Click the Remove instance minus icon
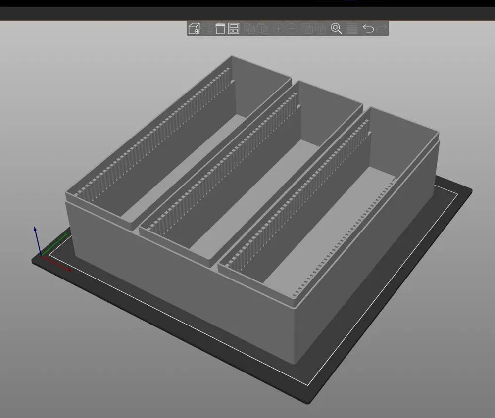495x418 pixels. tap(292, 28)
